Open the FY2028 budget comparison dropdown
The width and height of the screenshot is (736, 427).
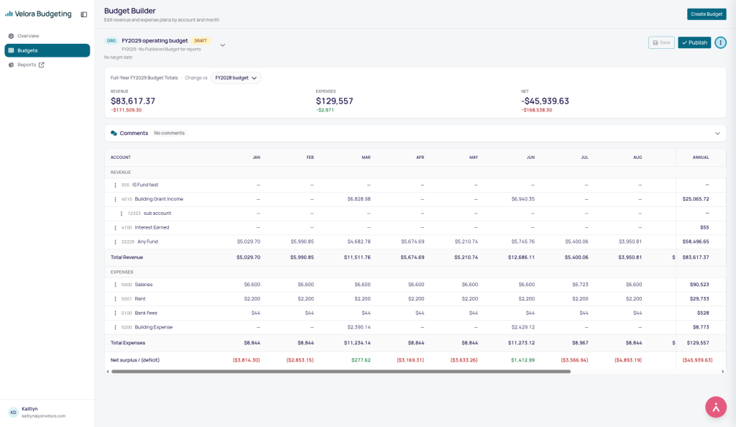click(x=236, y=78)
